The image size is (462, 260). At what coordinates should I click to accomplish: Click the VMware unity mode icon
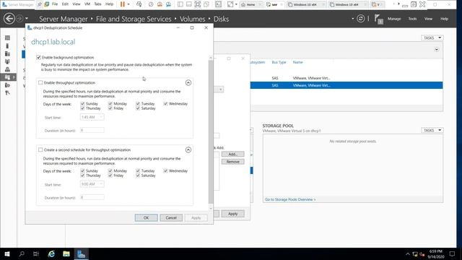pos(206,4)
